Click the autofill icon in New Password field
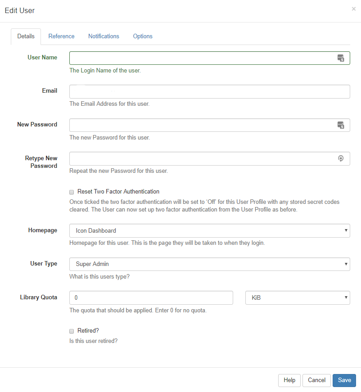 pyautogui.click(x=341, y=125)
